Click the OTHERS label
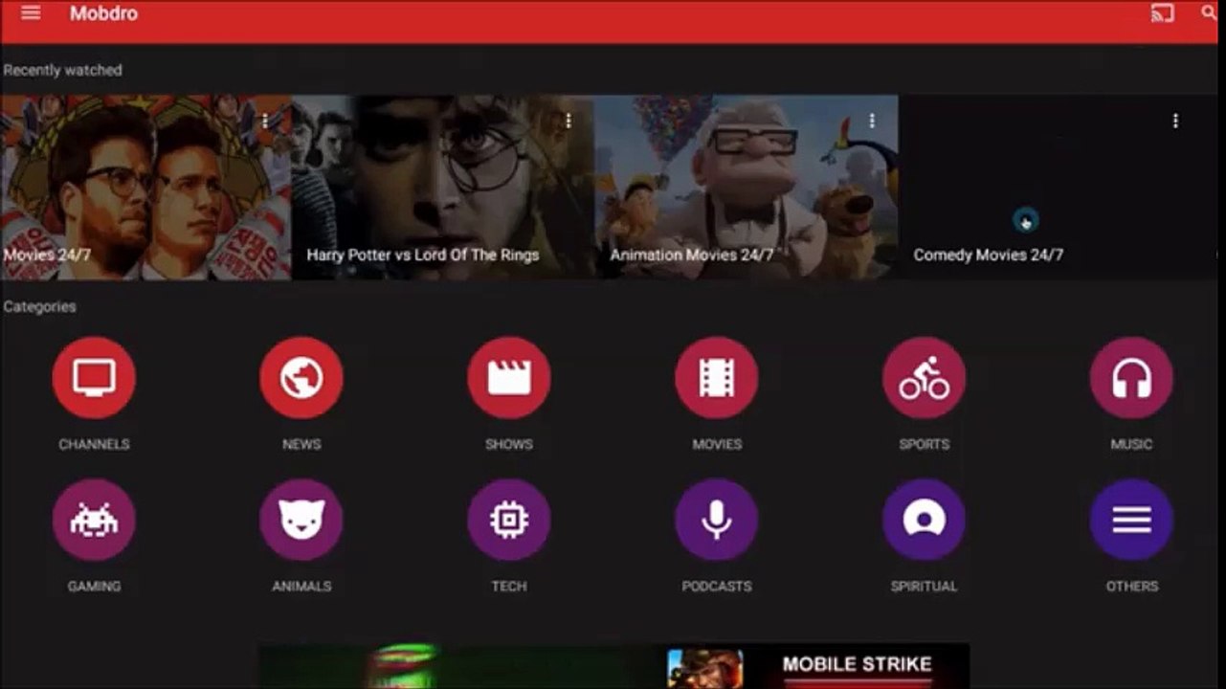Image resolution: width=1226 pixels, height=689 pixels. pos(1131,586)
